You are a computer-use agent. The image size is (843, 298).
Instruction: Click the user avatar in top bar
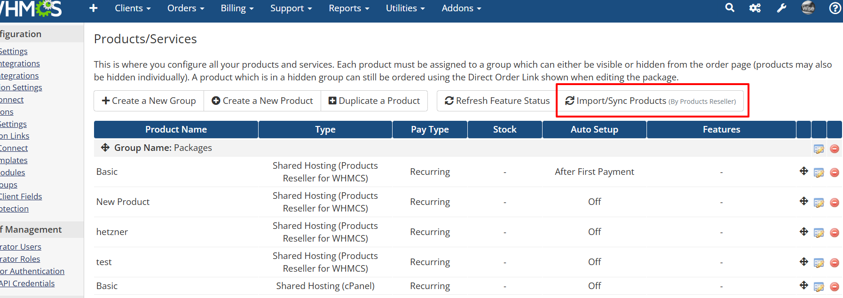pyautogui.click(x=808, y=8)
